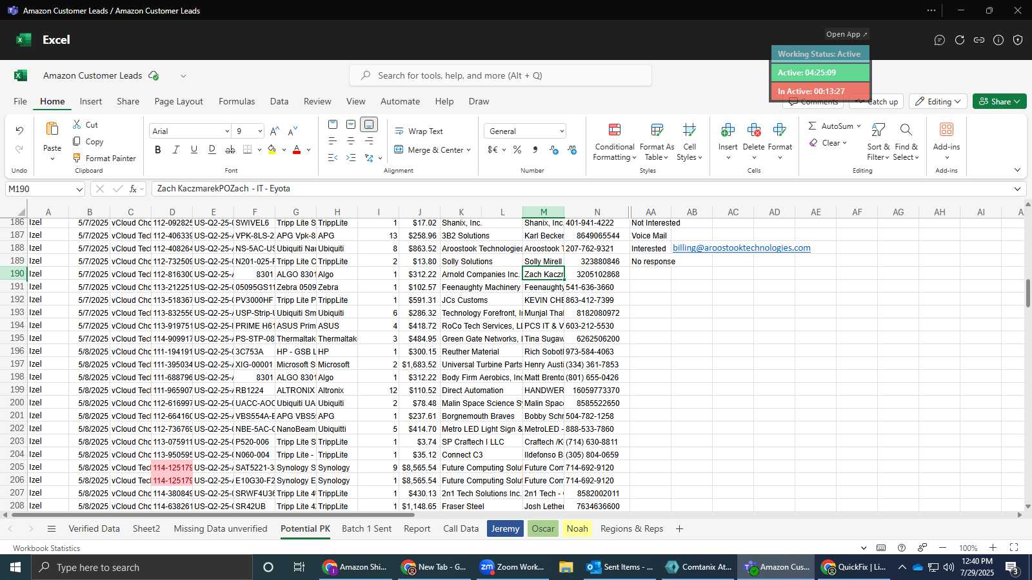Decrease font size with smaller A icon
Viewport: 1032px width, 580px height.
(293, 131)
